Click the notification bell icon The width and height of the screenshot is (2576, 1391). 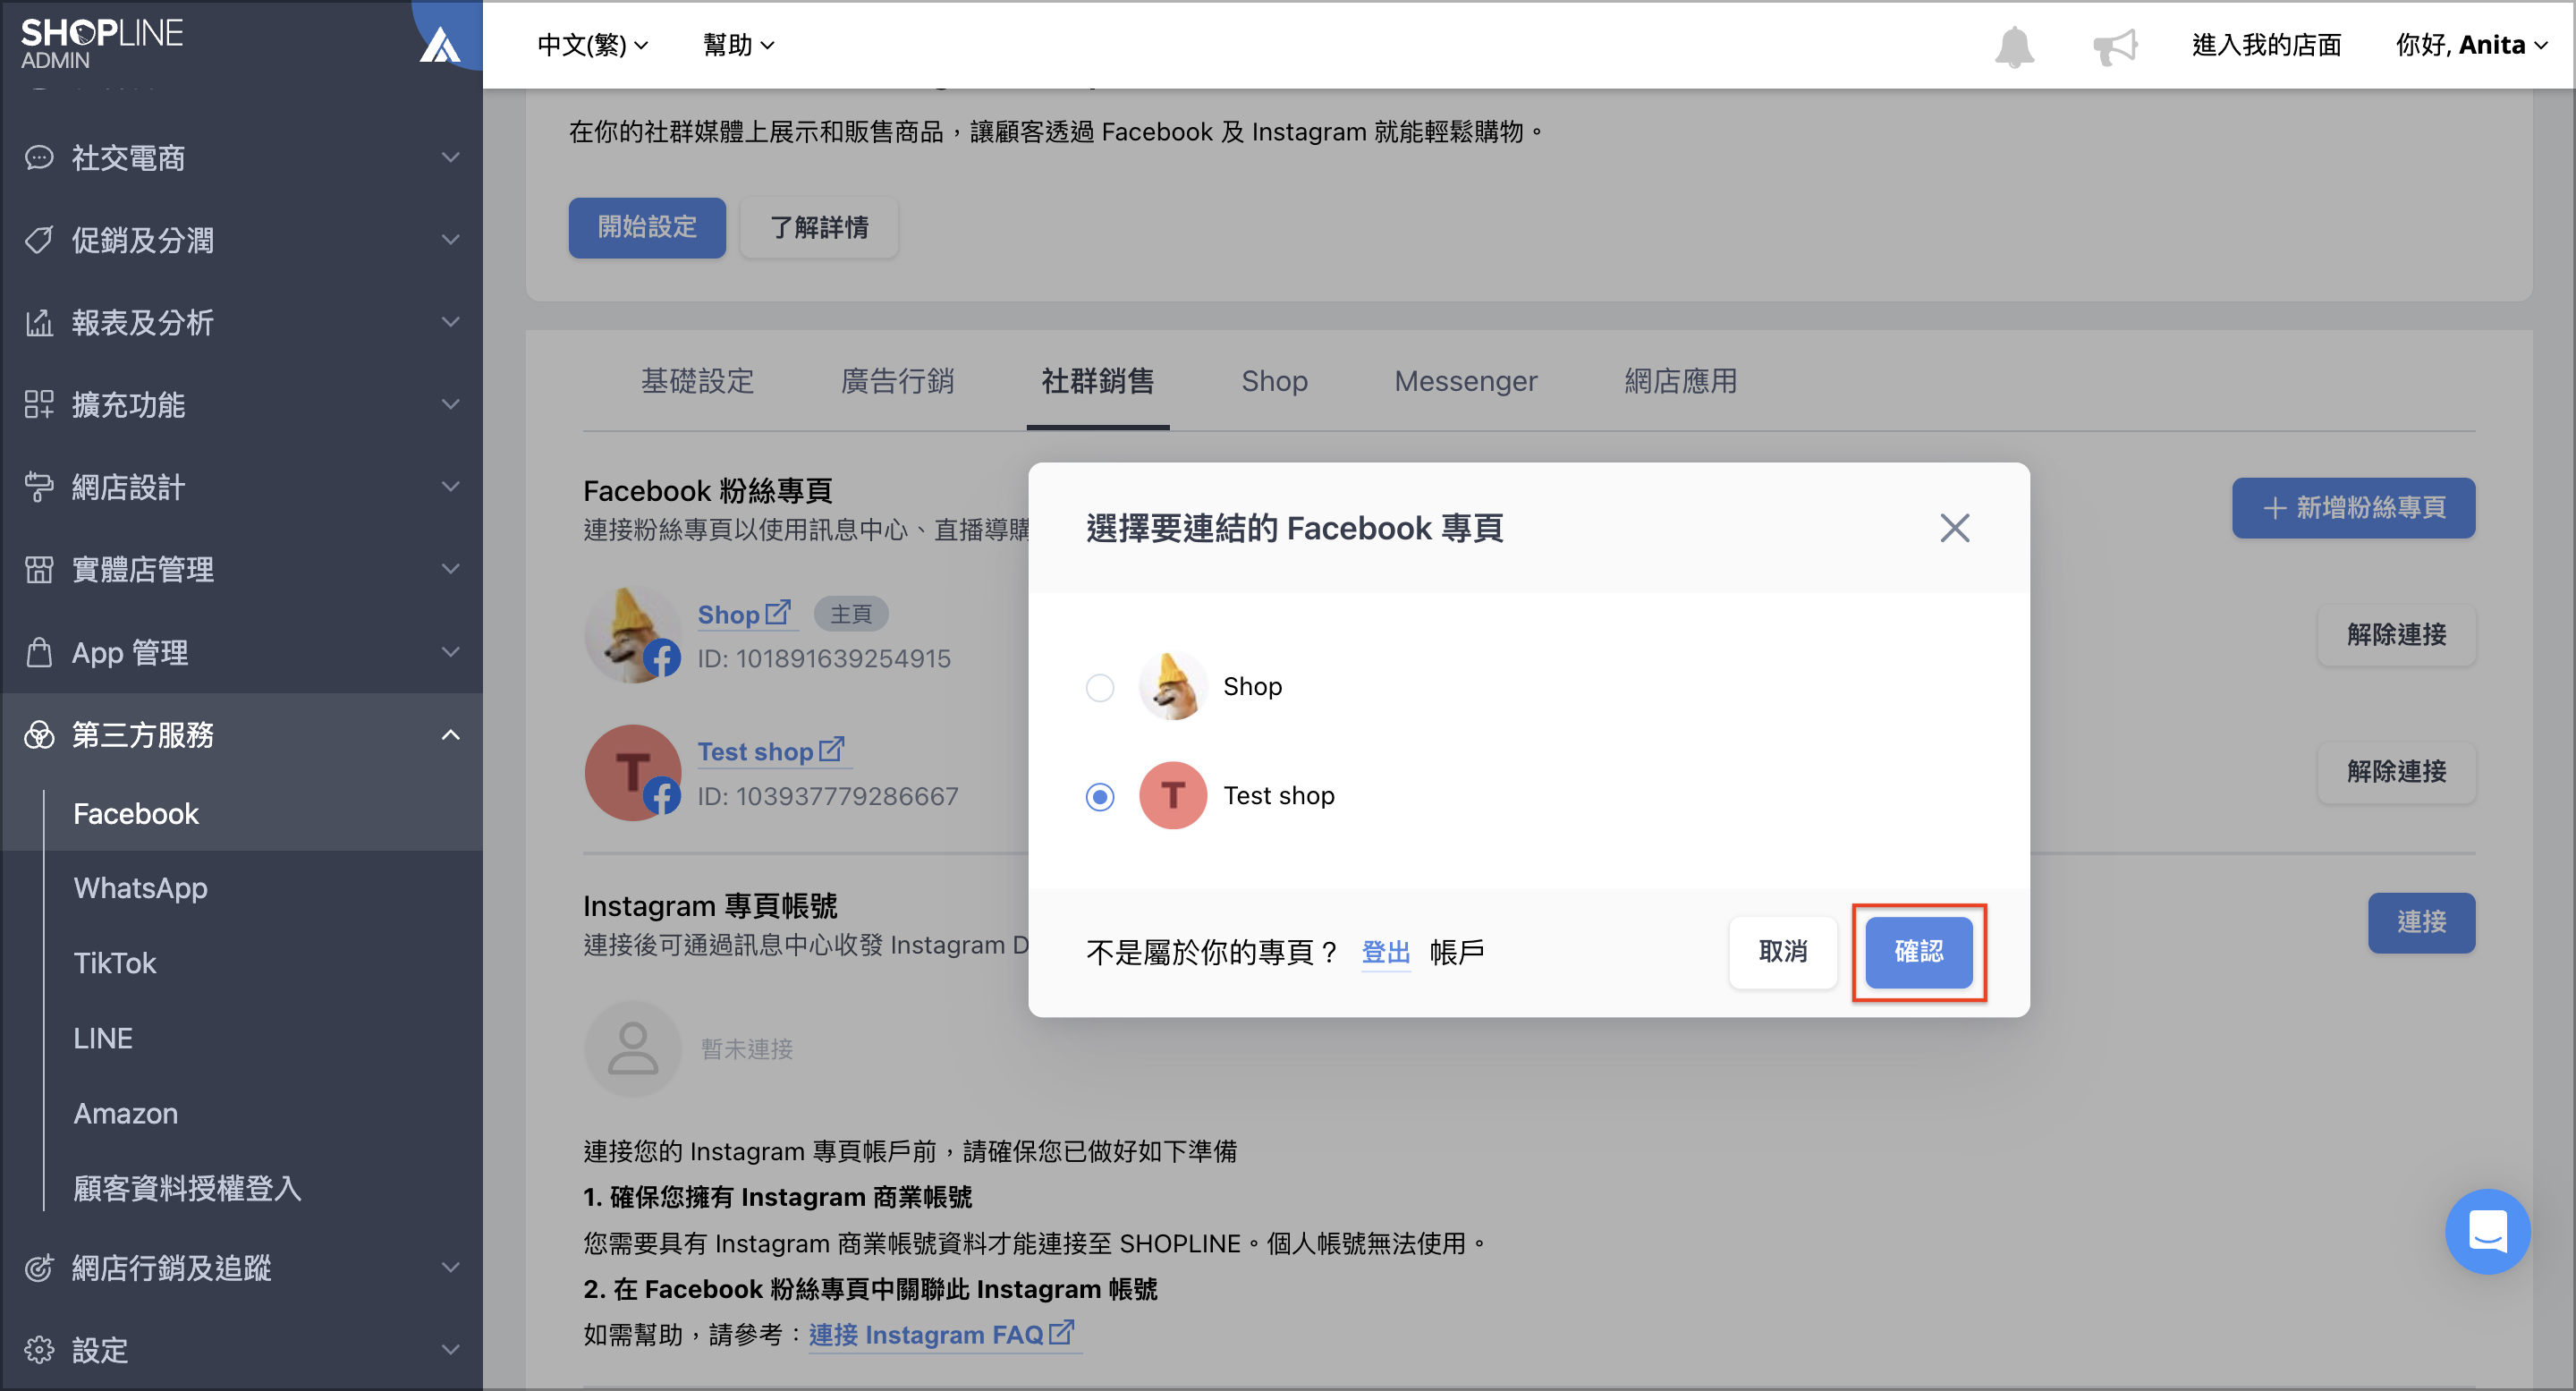[x=2014, y=46]
